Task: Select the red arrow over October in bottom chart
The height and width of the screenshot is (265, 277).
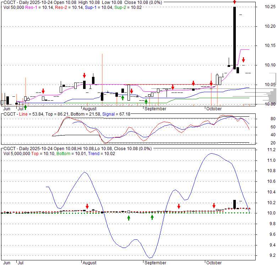Action: 214,206
